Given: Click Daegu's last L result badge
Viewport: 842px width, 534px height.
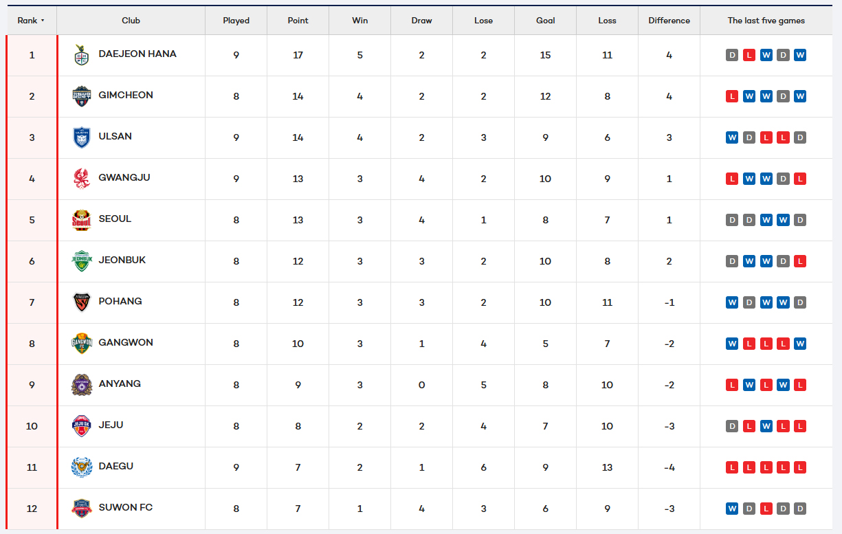Looking at the screenshot, I should 800,467.
